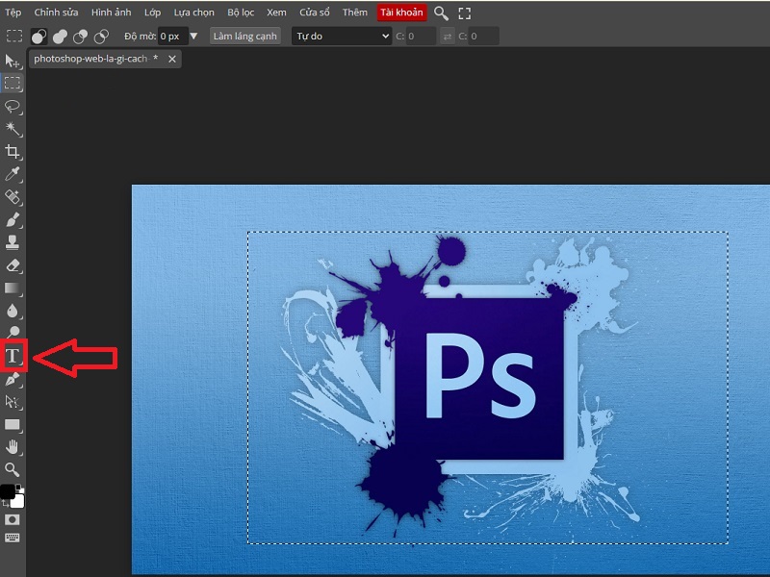The image size is (770, 577).
Task: Click the Lasso tool
Action: point(13,106)
